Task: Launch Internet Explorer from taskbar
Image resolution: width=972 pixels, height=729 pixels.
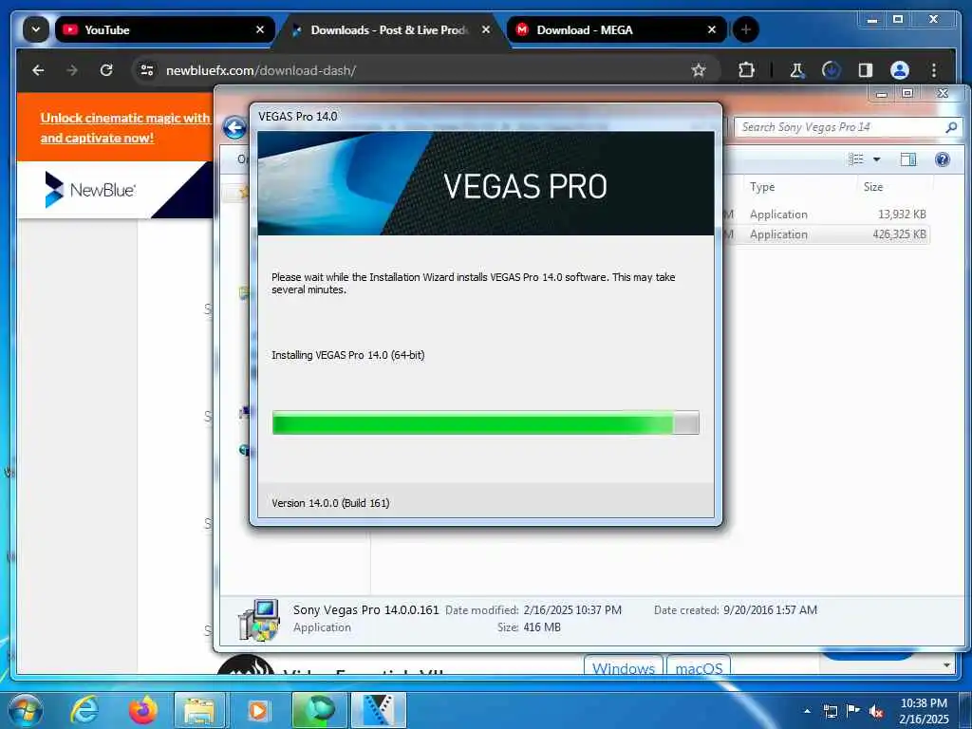Action: point(84,710)
